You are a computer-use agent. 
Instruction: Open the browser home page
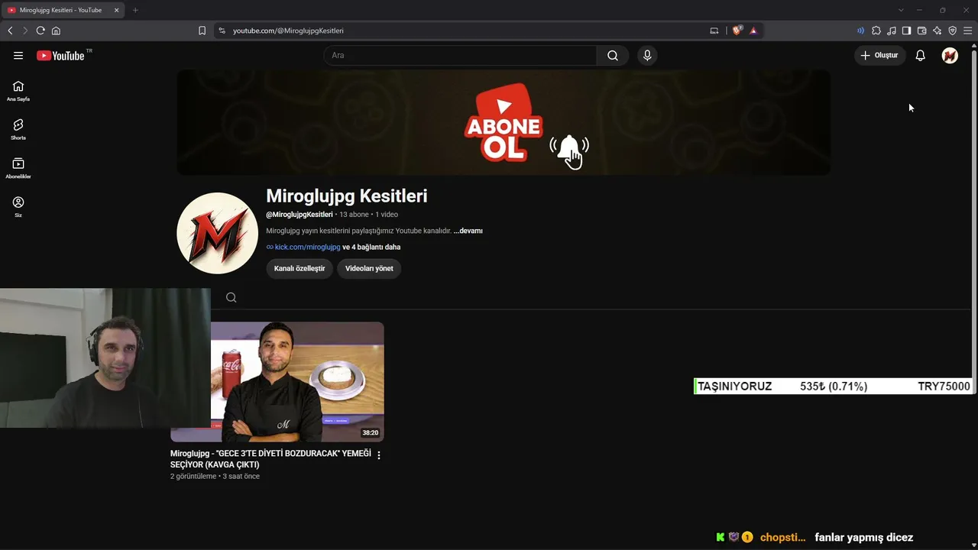pyautogui.click(x=56, y=31)
